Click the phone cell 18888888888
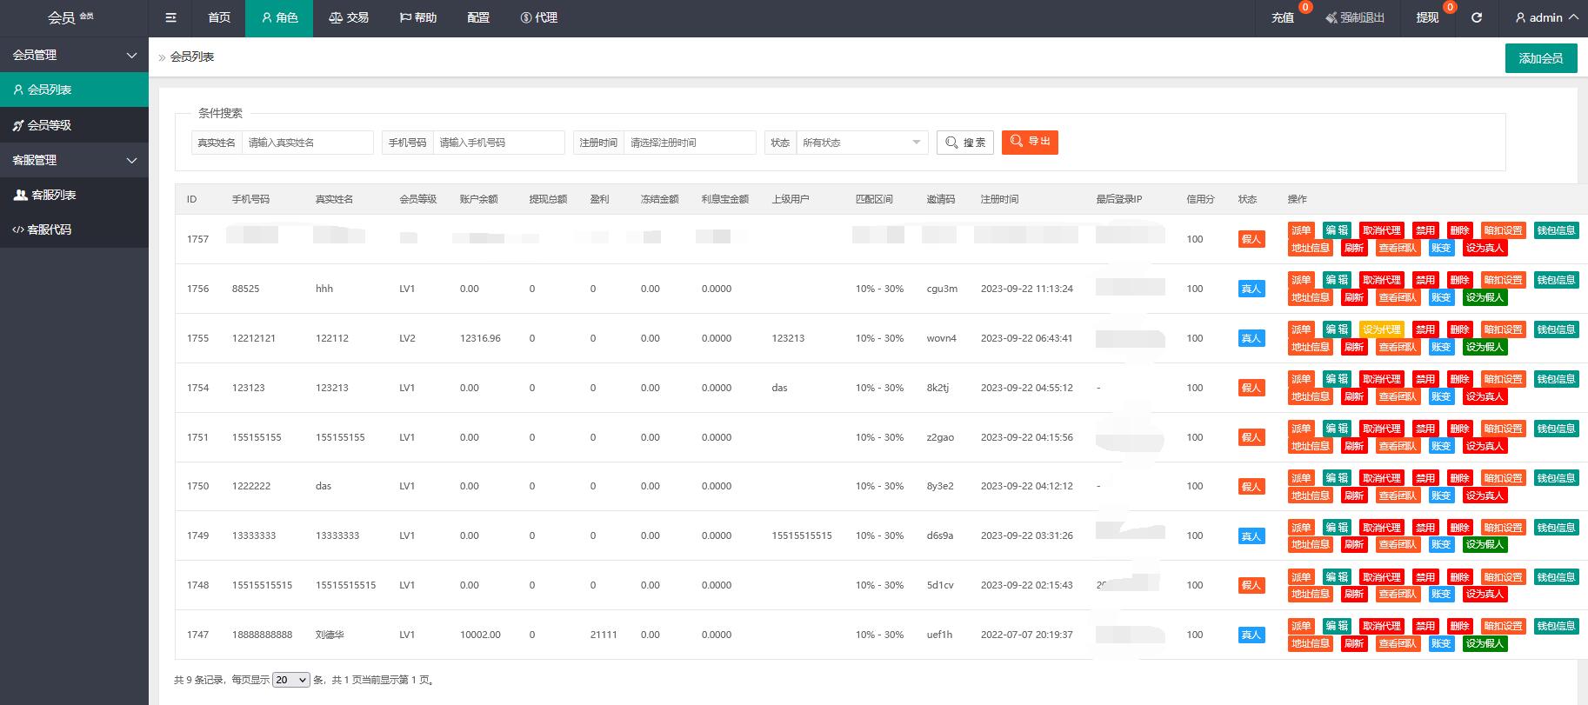 pyautogui.click(x=263, y=635)
